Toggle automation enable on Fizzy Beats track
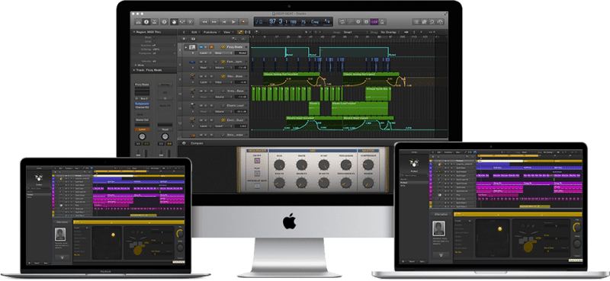This screenshot has height=281, width=610. (223, 47)
